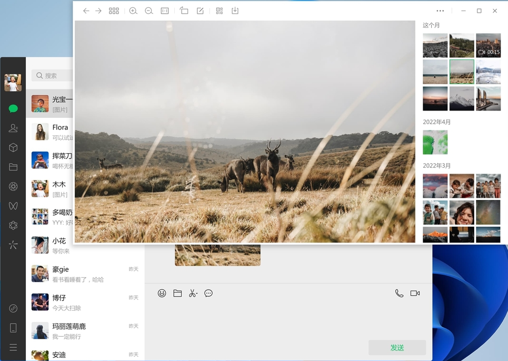Image resolution: width=508 pixels, height=361 pixels.
Task: Open the 玛丽莲萌鹿 conversation
Action: pyautogui.click(x=85, y=331)
